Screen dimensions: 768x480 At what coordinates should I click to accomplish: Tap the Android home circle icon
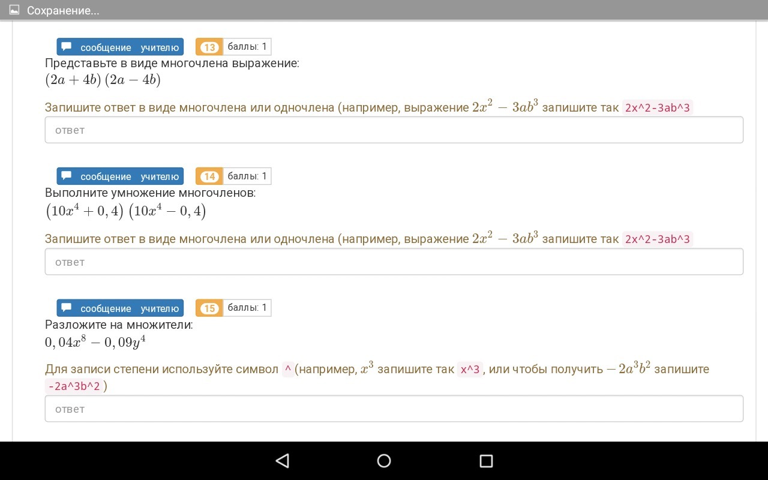(x=384, y=461)
